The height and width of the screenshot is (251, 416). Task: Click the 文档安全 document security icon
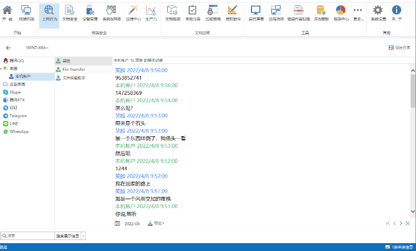point(70,13)
